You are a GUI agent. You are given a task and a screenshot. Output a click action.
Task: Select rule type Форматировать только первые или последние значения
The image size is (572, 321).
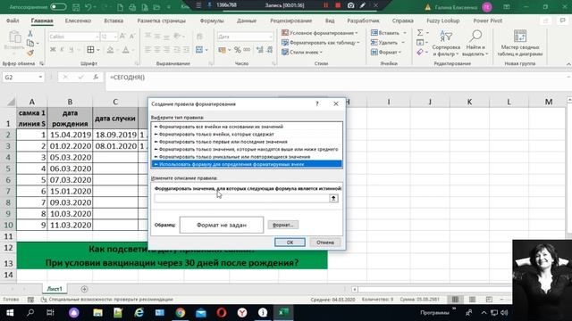coord(247,142)
